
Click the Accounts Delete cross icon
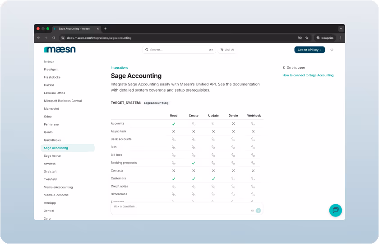(233, 124)
